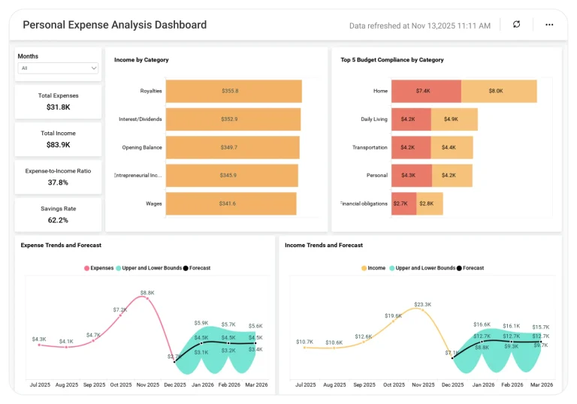
Task: Click Feb 2026 income forecast point
Action: 512,342
